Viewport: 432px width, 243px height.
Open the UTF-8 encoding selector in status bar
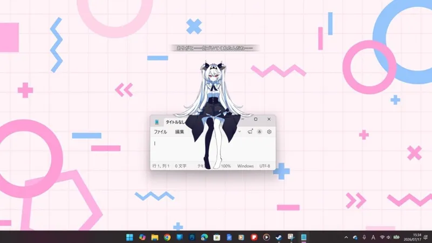pyautogui.click(x=265, y=166)
